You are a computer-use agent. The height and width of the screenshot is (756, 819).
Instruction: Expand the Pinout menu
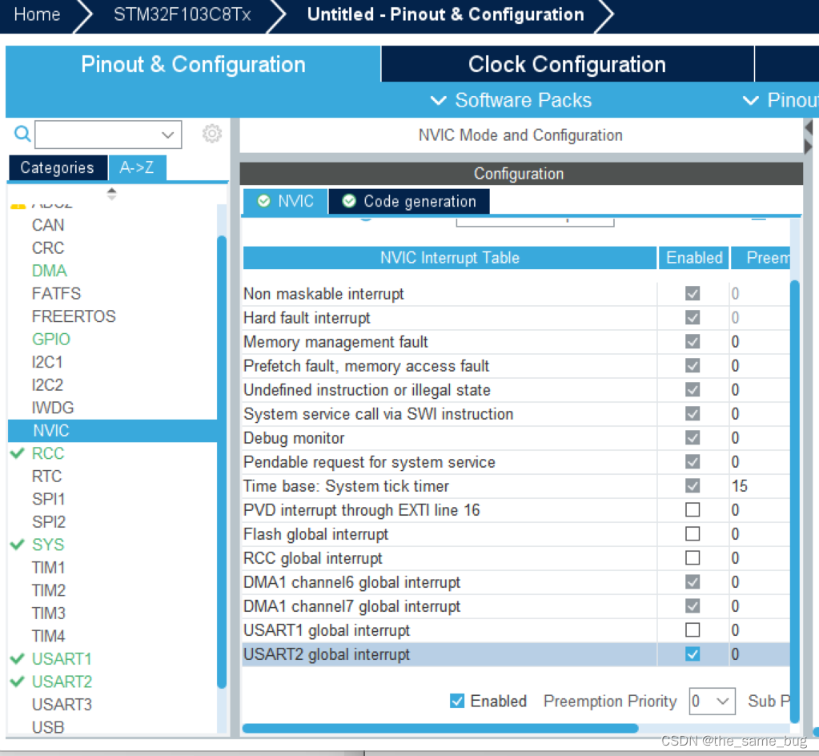[x=781, y=100]
